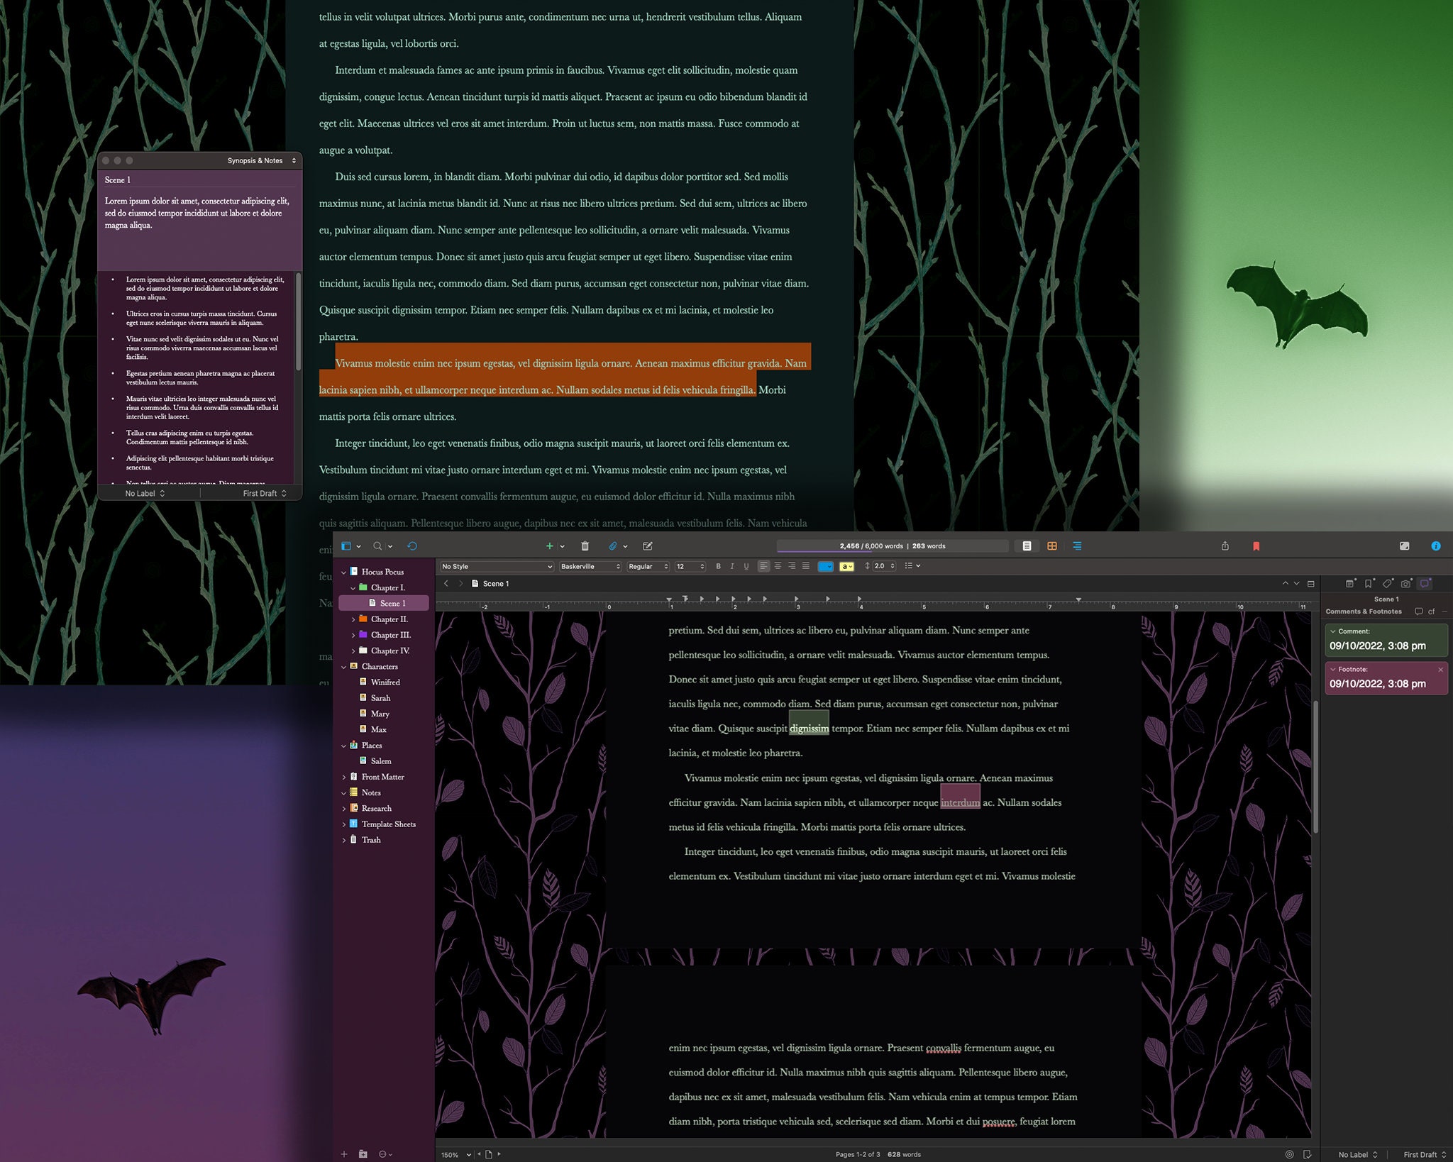Select the Scene 1 tab in the editor header

coord(495,584)
